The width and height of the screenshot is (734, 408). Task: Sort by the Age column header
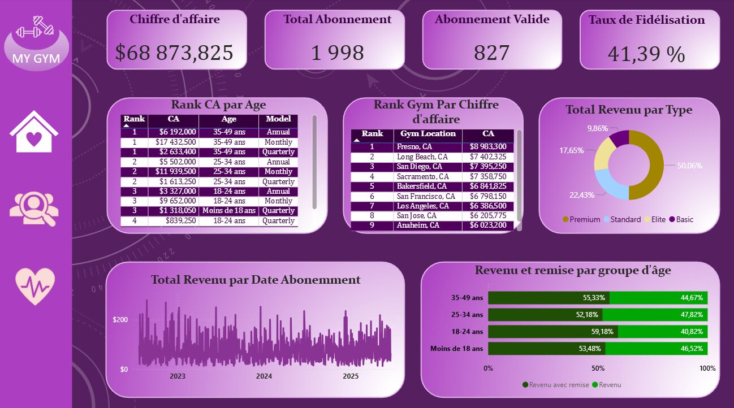[229, 119]
